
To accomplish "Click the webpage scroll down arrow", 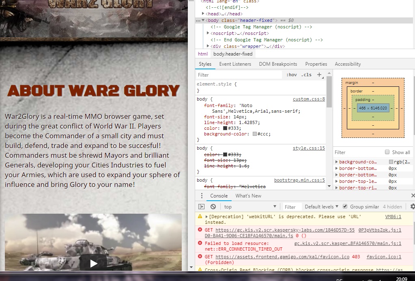I will [191, 268].
